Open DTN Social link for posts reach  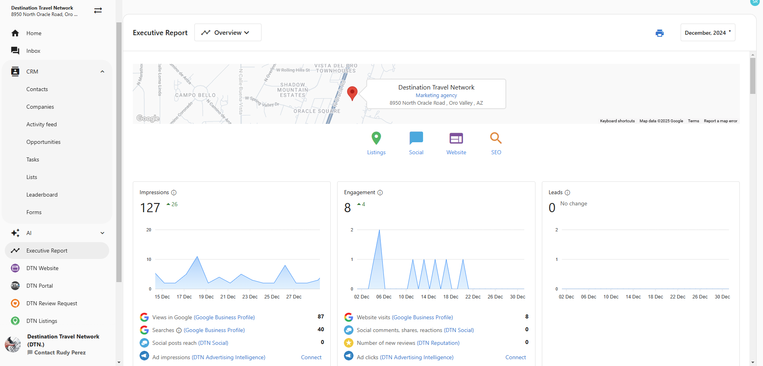[x=213, y=343]
